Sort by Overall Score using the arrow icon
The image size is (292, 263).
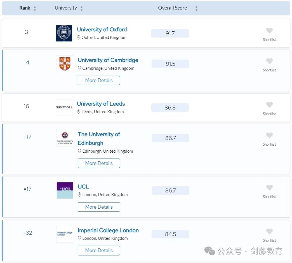196,8
